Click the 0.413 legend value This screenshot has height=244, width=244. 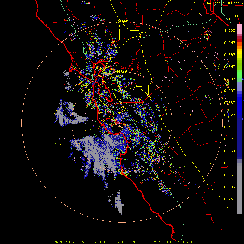[230, 163]
